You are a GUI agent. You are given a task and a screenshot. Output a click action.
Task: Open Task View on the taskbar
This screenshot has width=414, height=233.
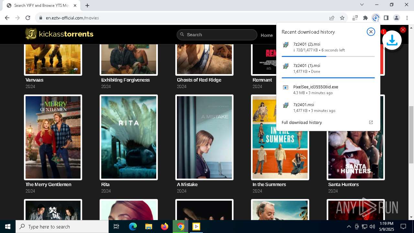point(116,227)
